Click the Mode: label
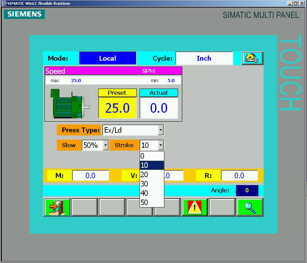The width and height of the screenshot is (307, 263). (x=58, y=58)
